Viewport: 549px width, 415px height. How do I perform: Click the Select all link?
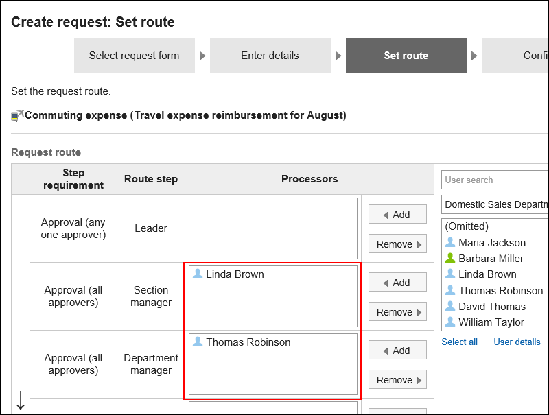pyautogui.click(x=459, y=342)
